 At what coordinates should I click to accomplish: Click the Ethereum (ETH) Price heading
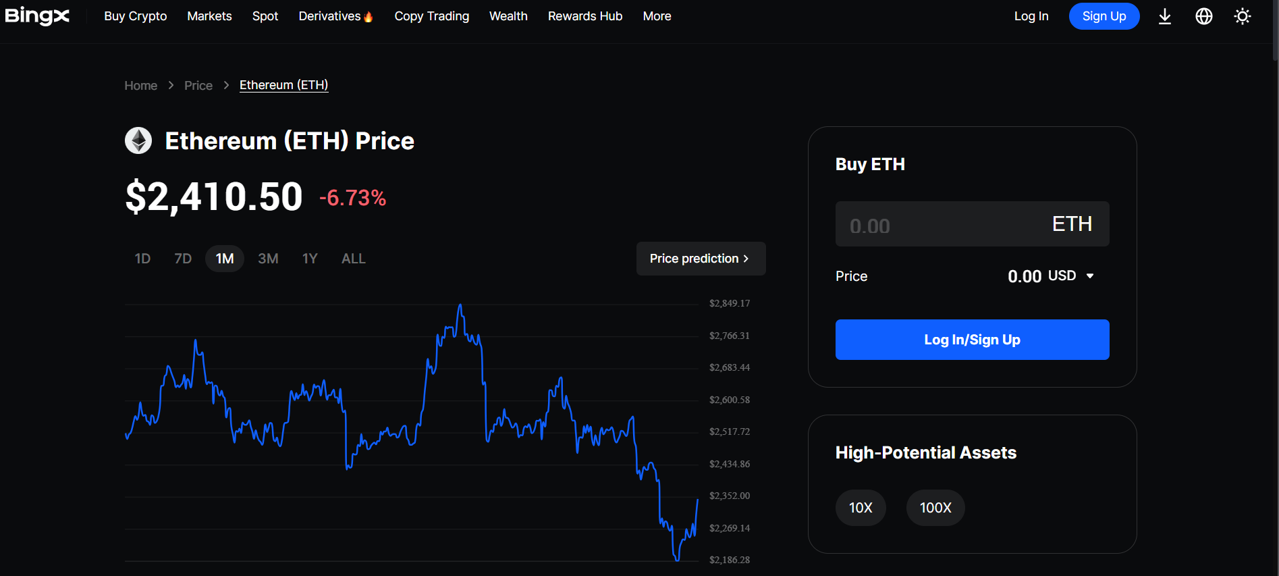click(x=290, y=140)
